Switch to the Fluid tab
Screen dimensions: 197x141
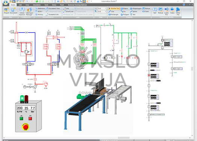click(62, 5)
